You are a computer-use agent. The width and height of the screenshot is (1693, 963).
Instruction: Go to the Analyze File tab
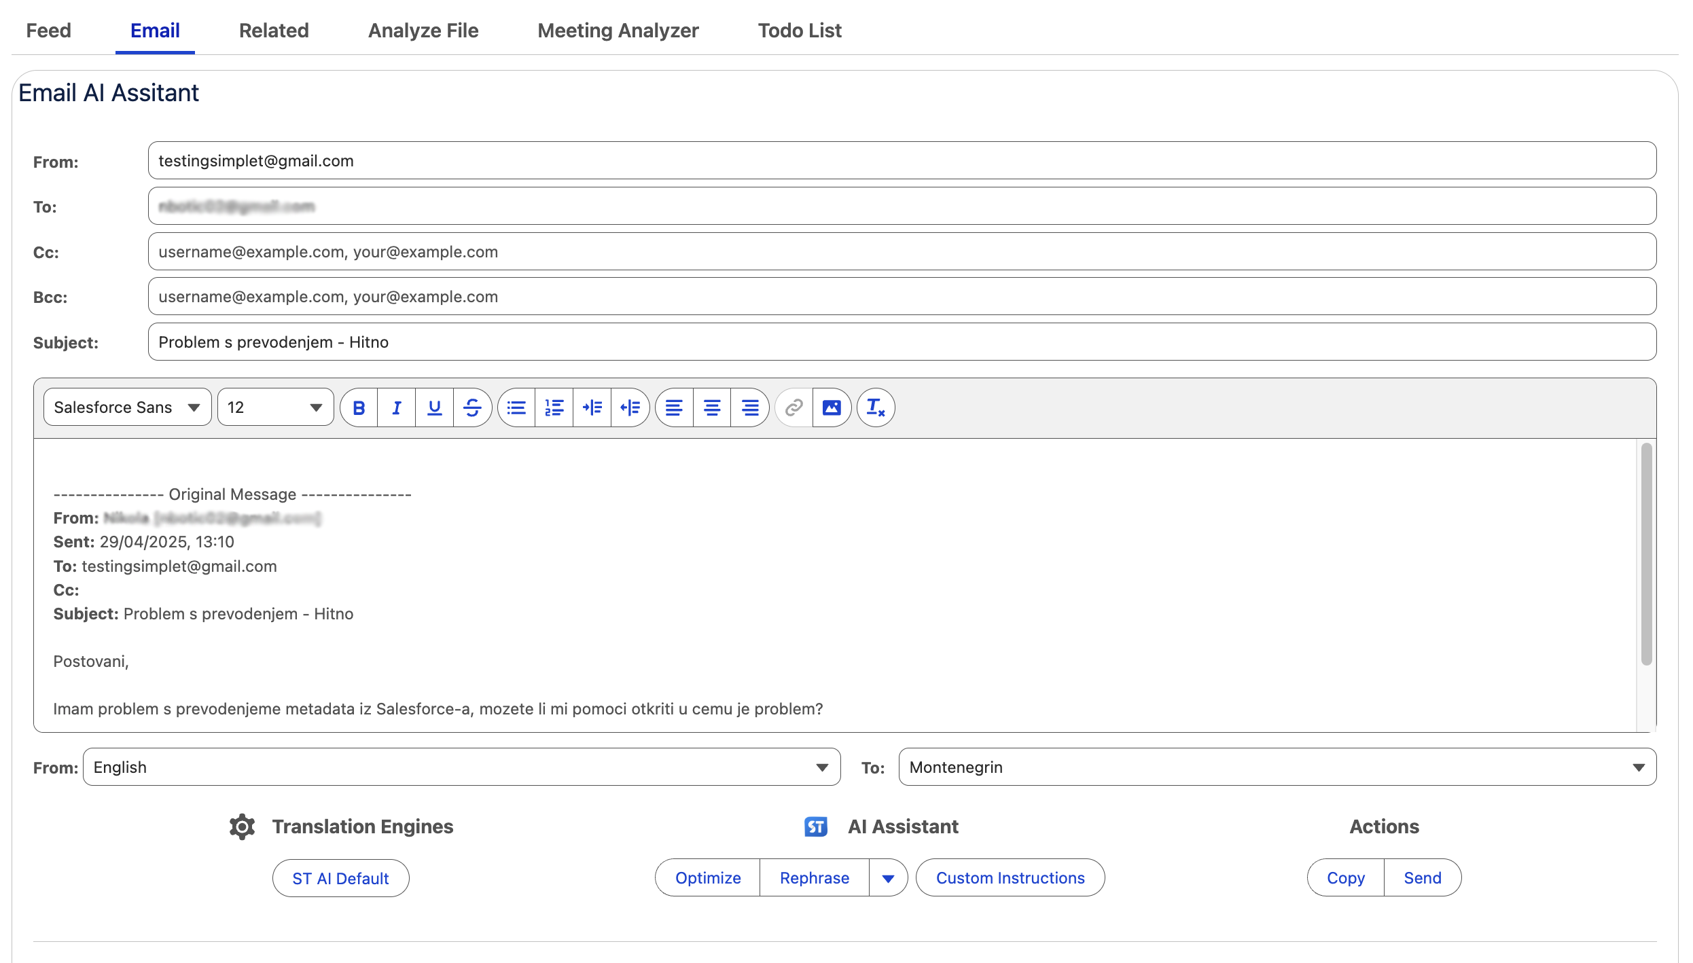click(423, 31)
